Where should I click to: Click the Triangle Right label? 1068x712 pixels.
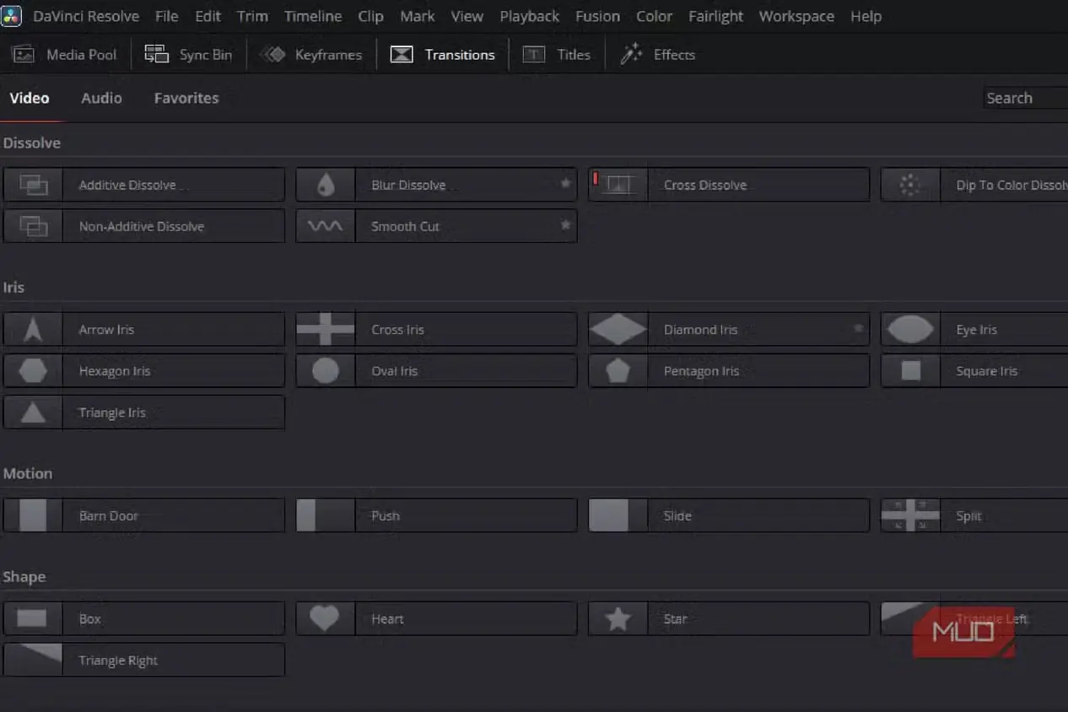pos(118,661)
